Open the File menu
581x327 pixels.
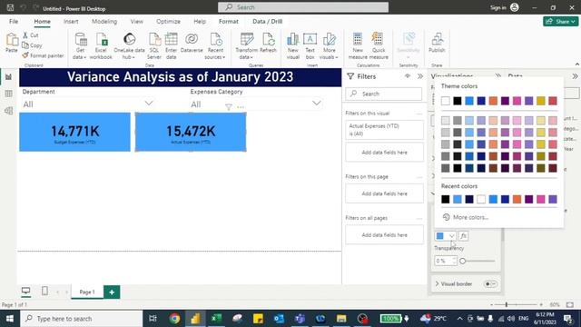point(14,22)
